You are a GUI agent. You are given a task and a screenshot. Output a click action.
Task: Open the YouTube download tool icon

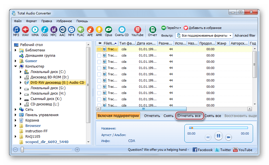coord(137,30)
